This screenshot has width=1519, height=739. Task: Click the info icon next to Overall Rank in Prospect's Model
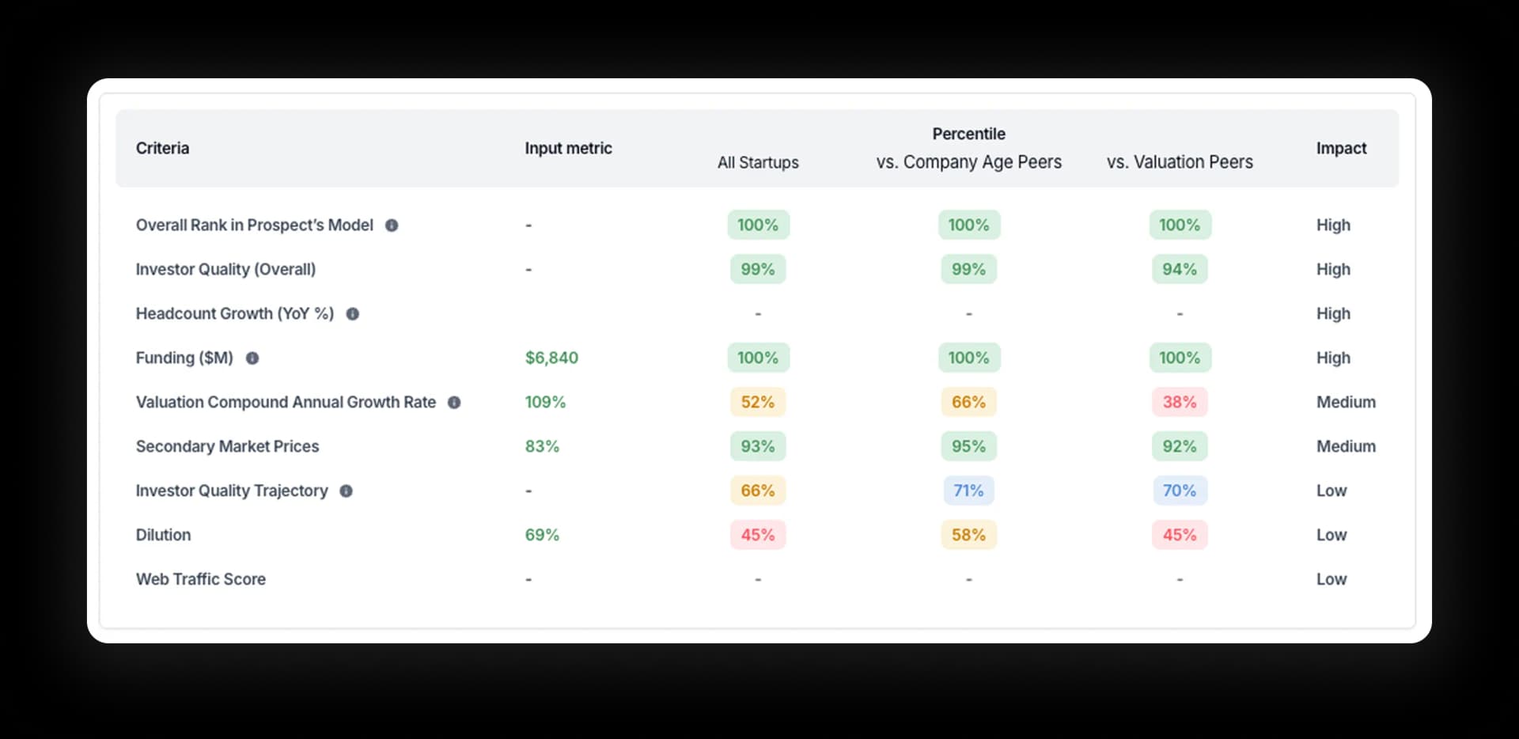point(391,225)
